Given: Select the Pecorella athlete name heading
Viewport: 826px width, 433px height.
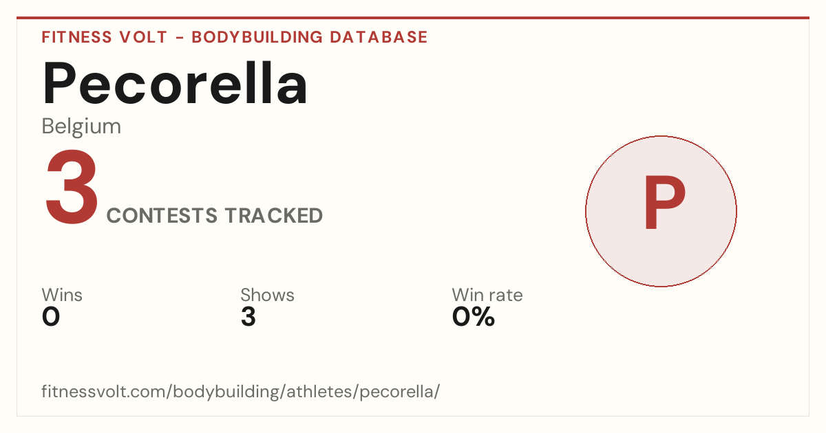Looking at the screenshot, I should pyautogui.click(x=175, y=82).
